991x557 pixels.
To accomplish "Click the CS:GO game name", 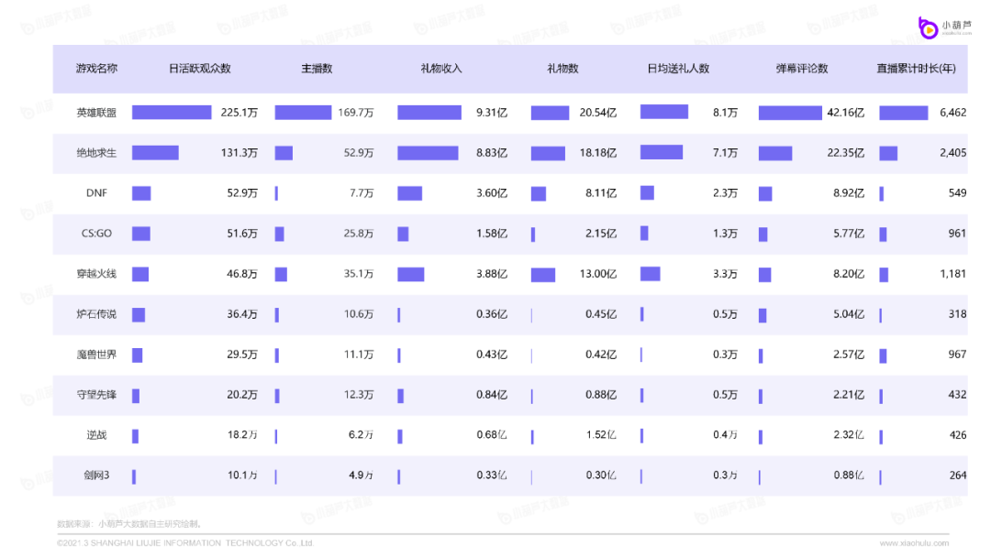I will 96,234.
